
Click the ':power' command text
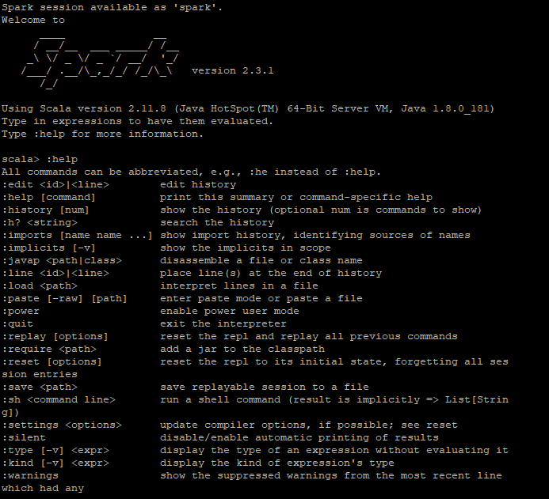coord(21,312)
